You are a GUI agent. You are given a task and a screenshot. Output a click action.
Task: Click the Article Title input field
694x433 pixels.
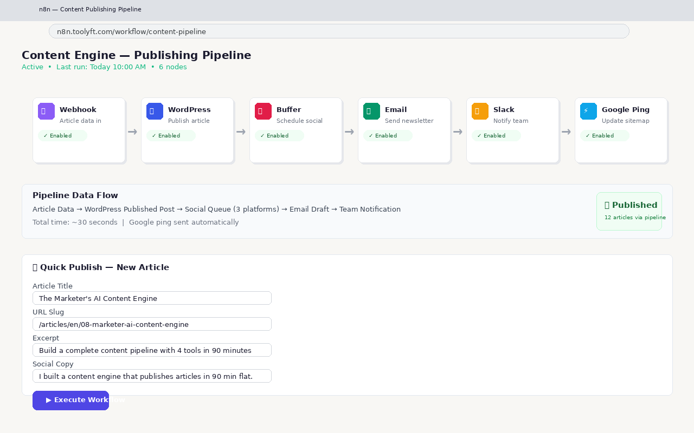pos(152,298)
